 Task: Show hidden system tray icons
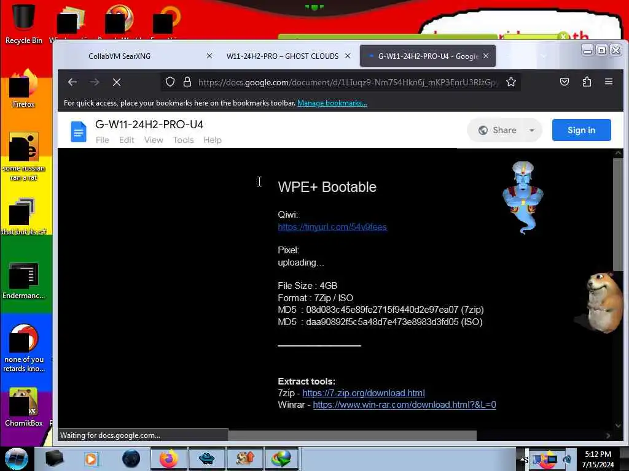(x=522, y=459)
